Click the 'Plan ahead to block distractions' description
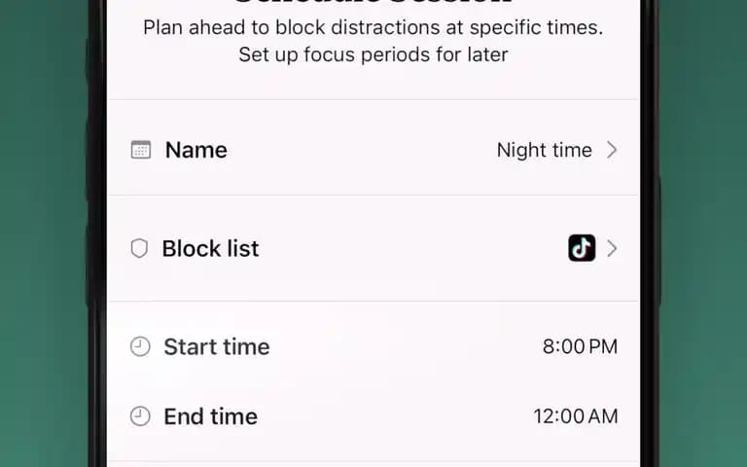Viewport: 747px width, 467px height. [373, 27]
